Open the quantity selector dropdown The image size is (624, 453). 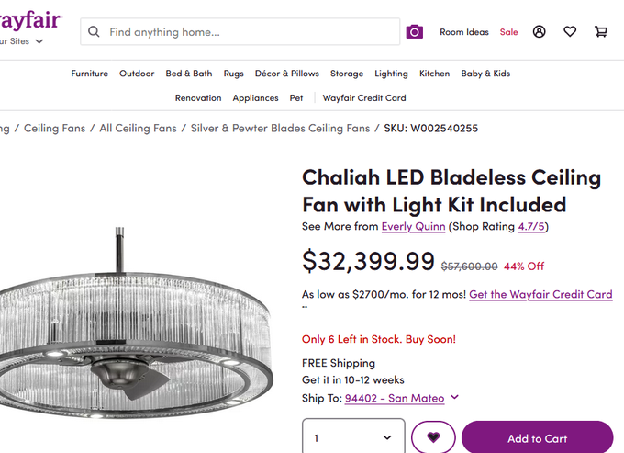[353, 438]
